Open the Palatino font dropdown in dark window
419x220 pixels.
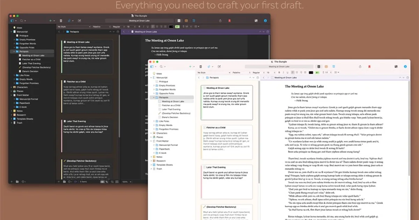(x=102, y=27)
